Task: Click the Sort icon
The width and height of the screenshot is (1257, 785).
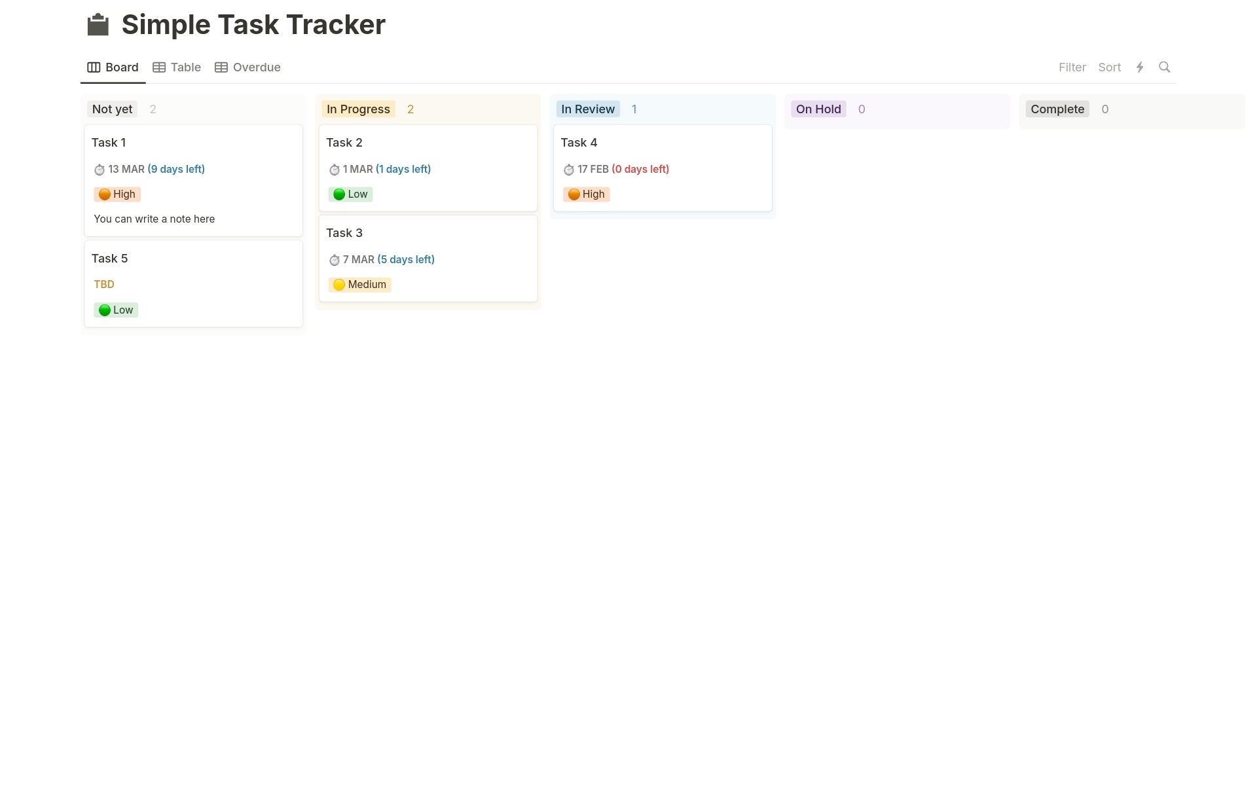Action: [1110, 67]
